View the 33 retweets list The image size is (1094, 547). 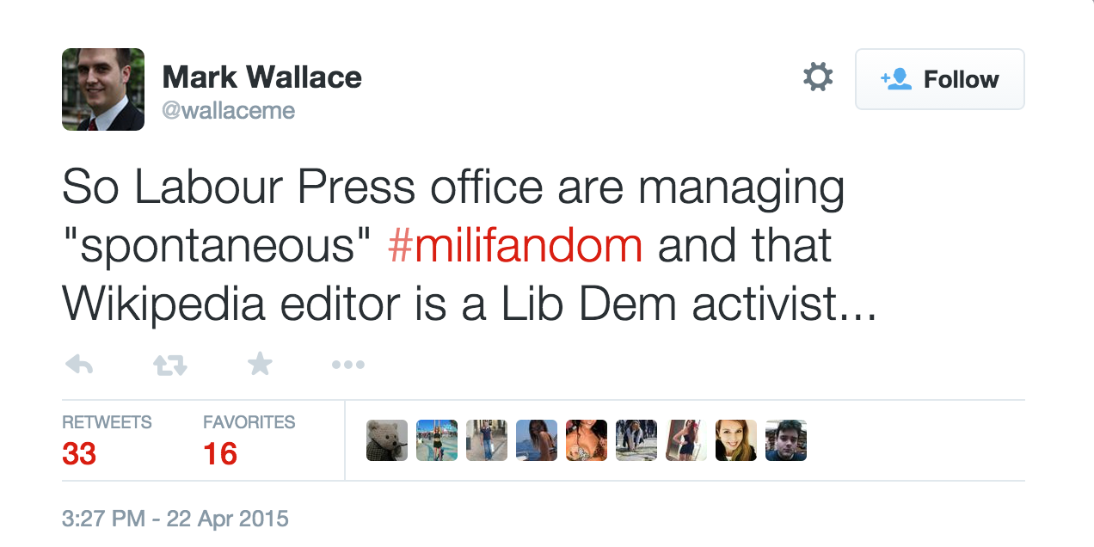tap(79, 453)
